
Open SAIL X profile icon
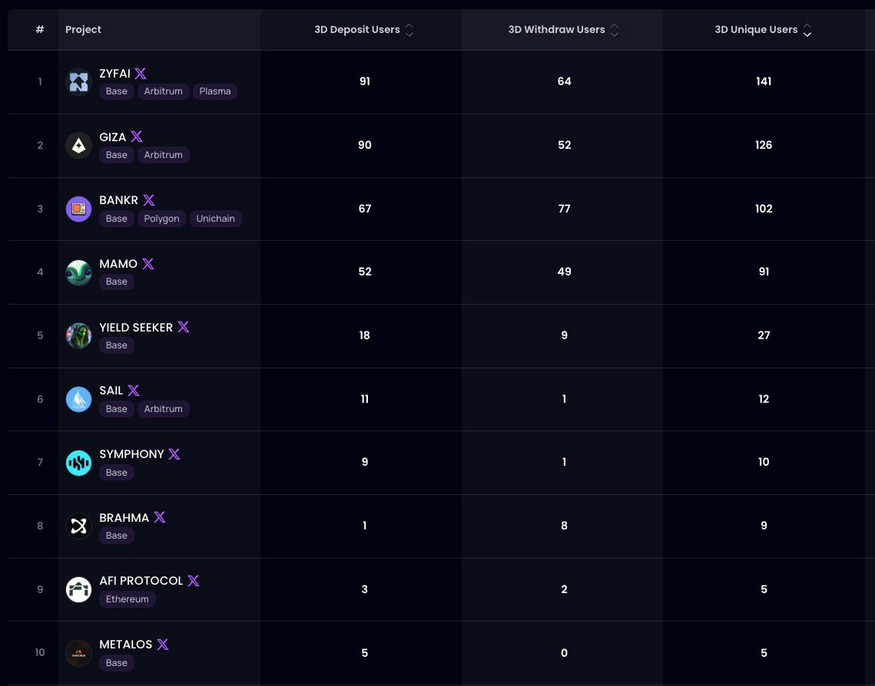click(x=134, y=391)
